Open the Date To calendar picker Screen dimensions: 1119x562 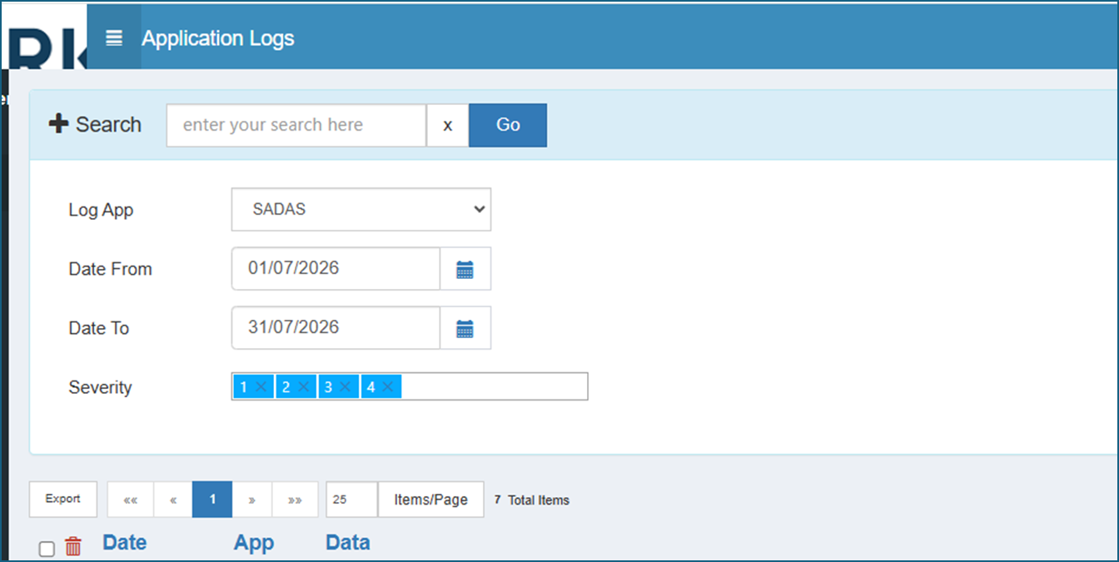tap(465, 328)
